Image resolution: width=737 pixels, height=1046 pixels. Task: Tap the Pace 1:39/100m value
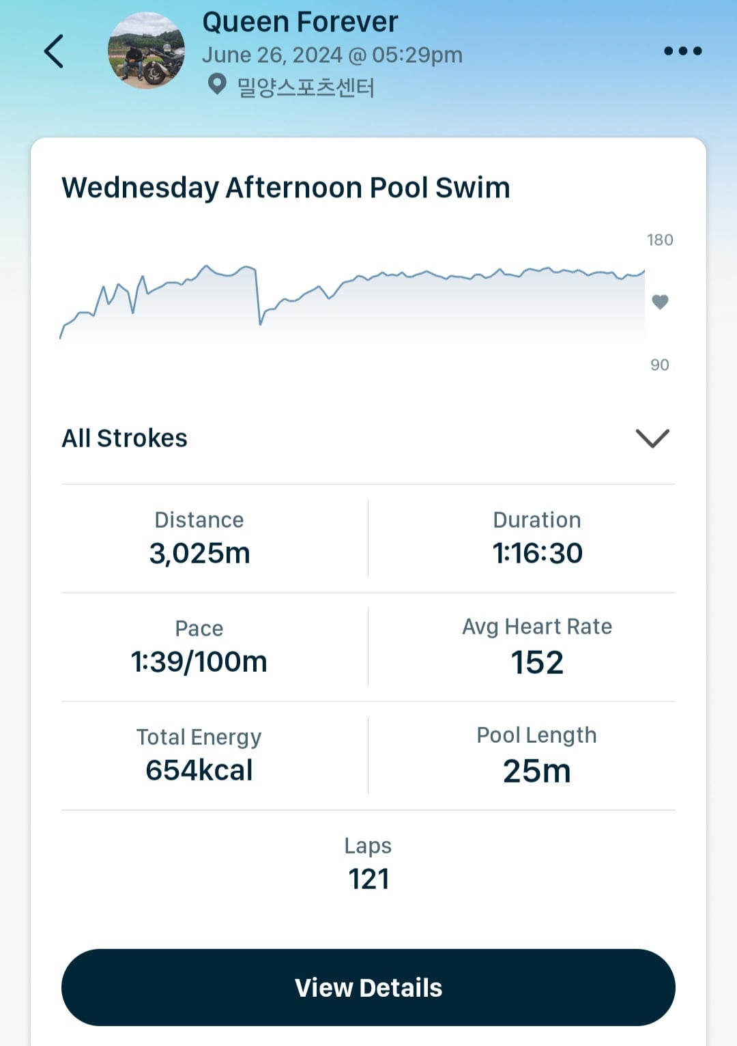(x=199, y=662)
